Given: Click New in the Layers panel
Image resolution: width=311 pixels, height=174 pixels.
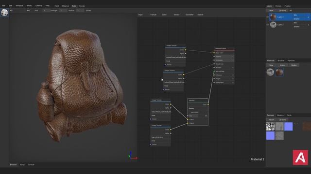Looking at the screenshot, I should pyautogui.click(x=271, y=11).
